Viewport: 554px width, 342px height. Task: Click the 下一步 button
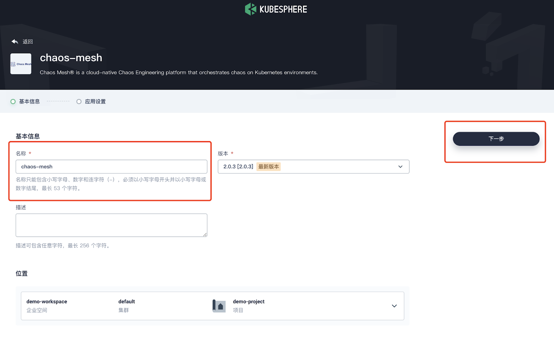(x=496, y=139)
